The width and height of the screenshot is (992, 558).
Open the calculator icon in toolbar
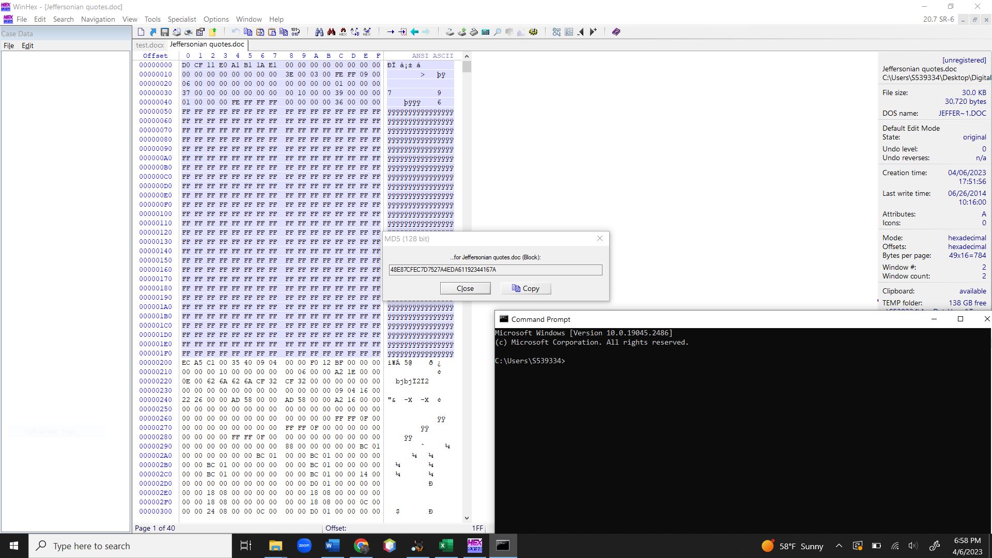pos(486,32)
